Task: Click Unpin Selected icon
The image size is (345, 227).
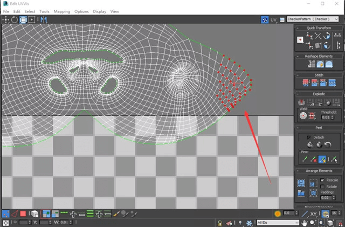Action: pyautogui.click(x=314, y=159)
